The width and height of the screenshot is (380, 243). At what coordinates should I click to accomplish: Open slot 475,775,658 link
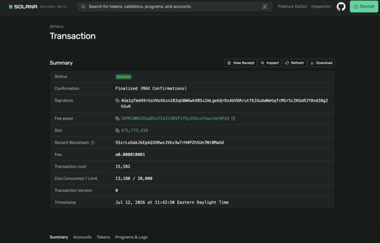134,130
